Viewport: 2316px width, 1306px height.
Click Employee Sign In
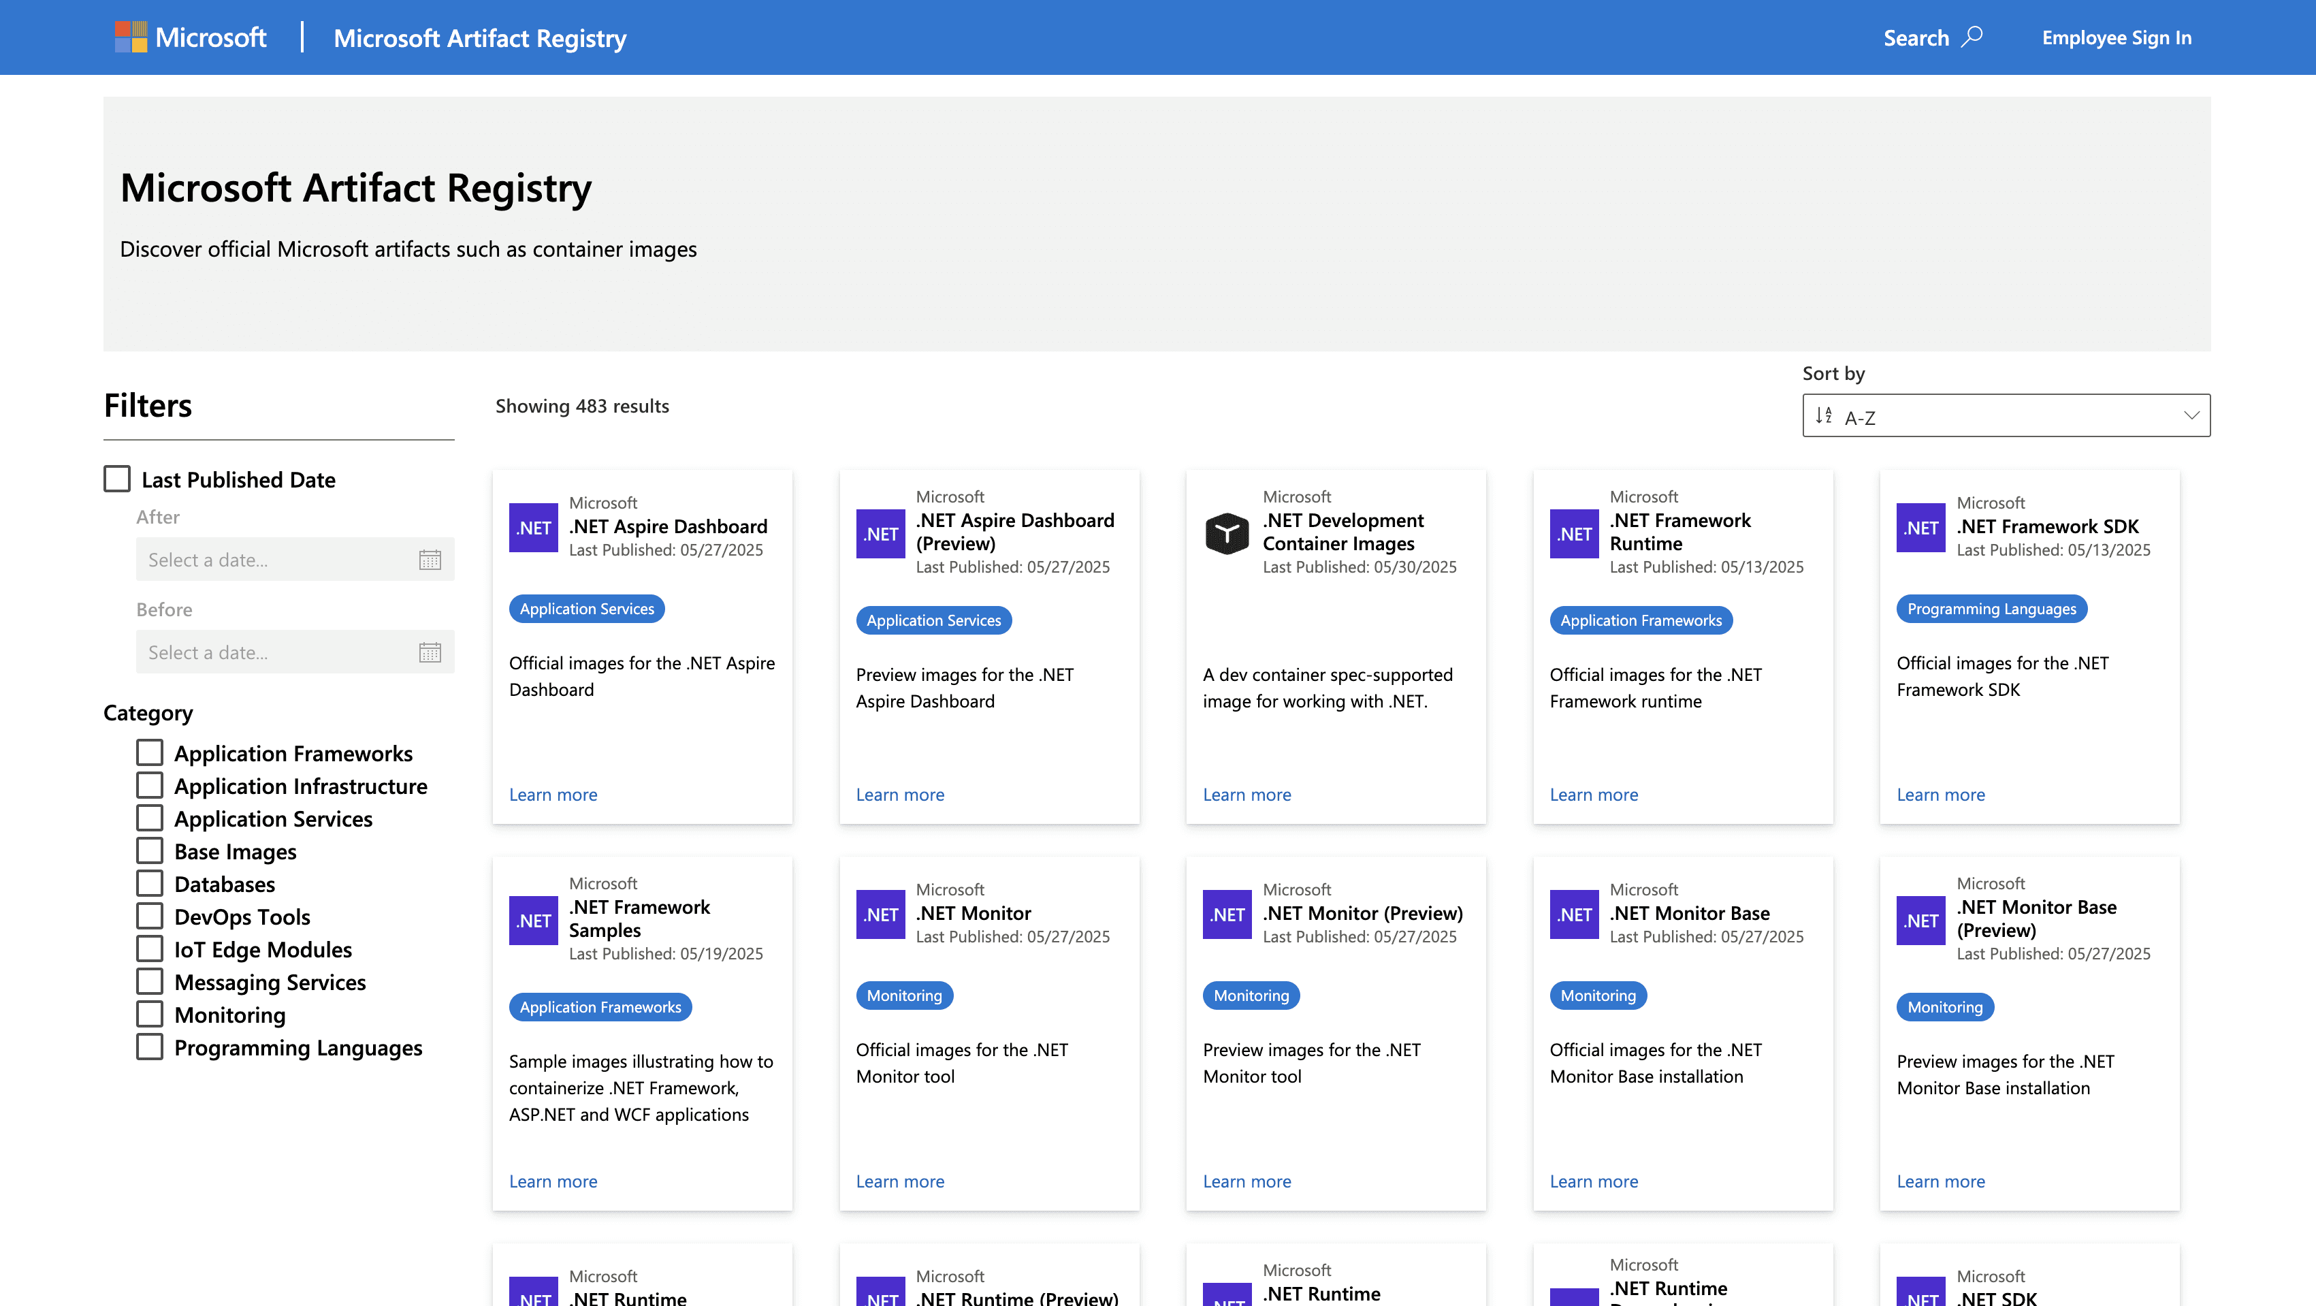click(2117, 37)
